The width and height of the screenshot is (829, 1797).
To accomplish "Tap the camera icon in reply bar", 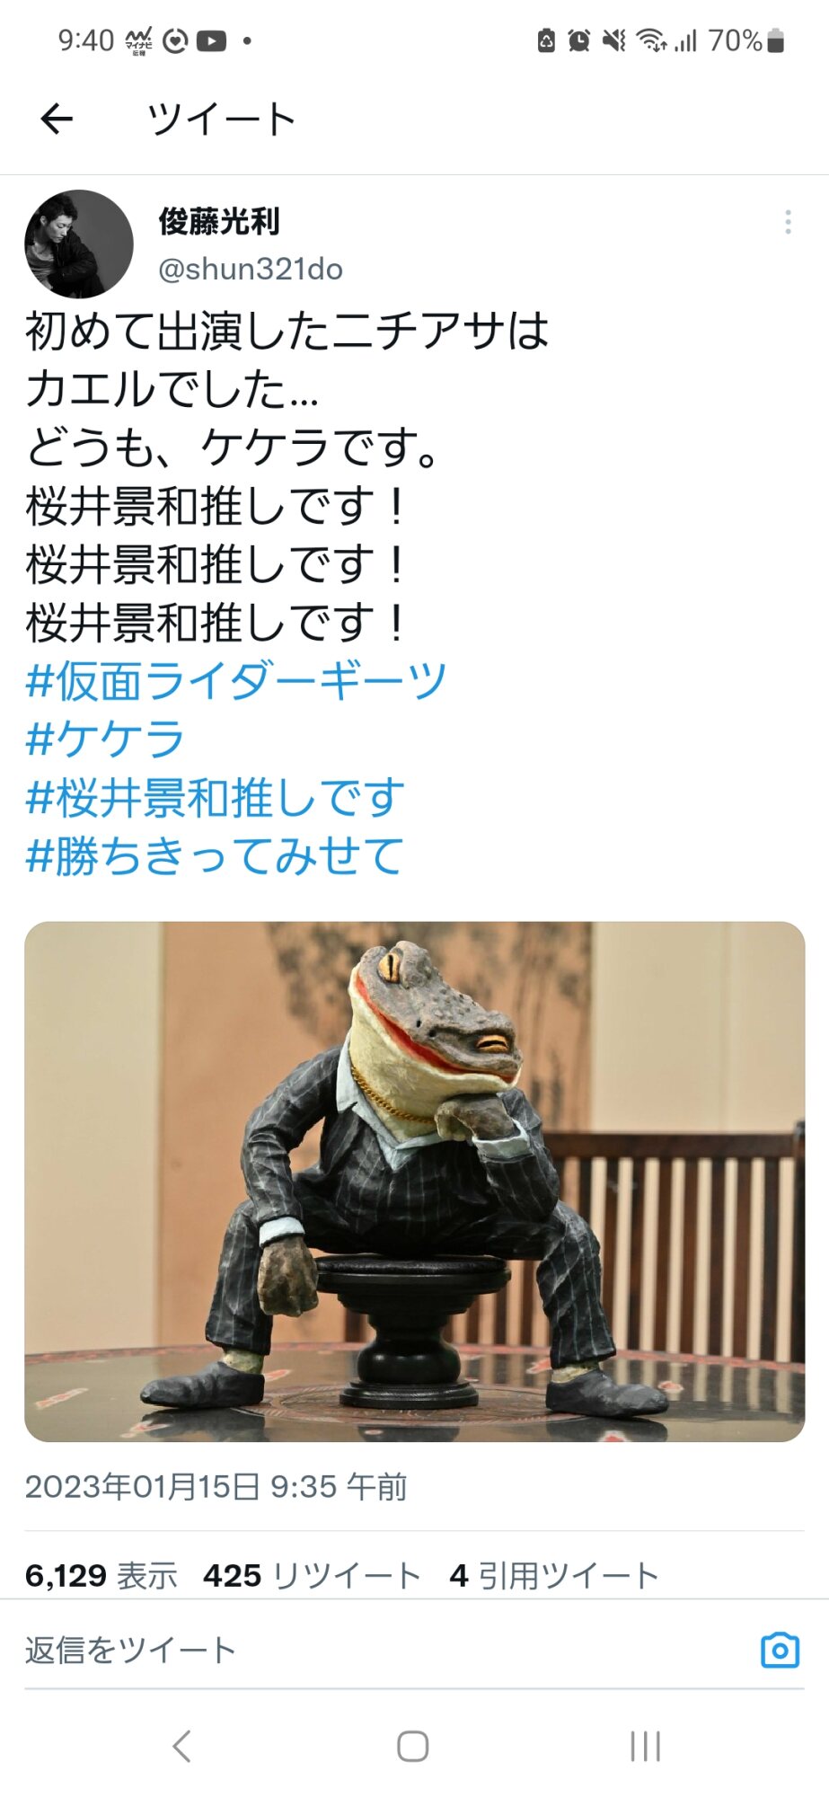I will click(x=780, y=1650).
